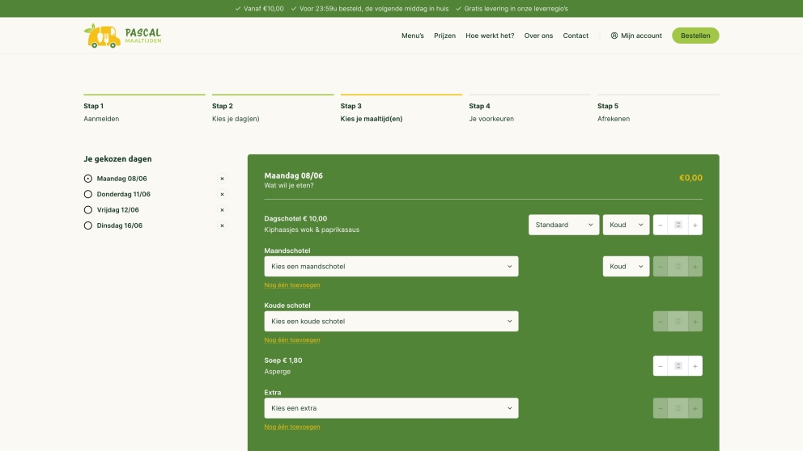Select the Donderdag 11/06 radio button

coord(88,194)
